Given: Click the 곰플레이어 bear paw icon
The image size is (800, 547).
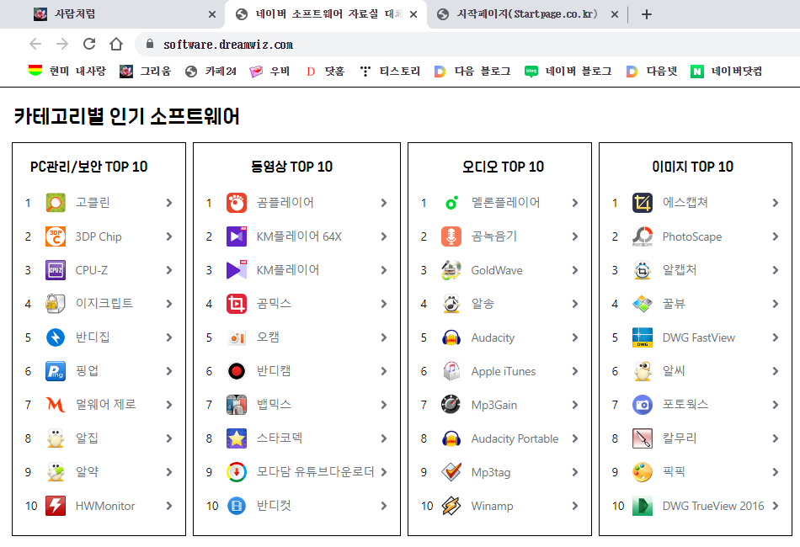Looking at the screenshot, I should click(x=237, y=203).
